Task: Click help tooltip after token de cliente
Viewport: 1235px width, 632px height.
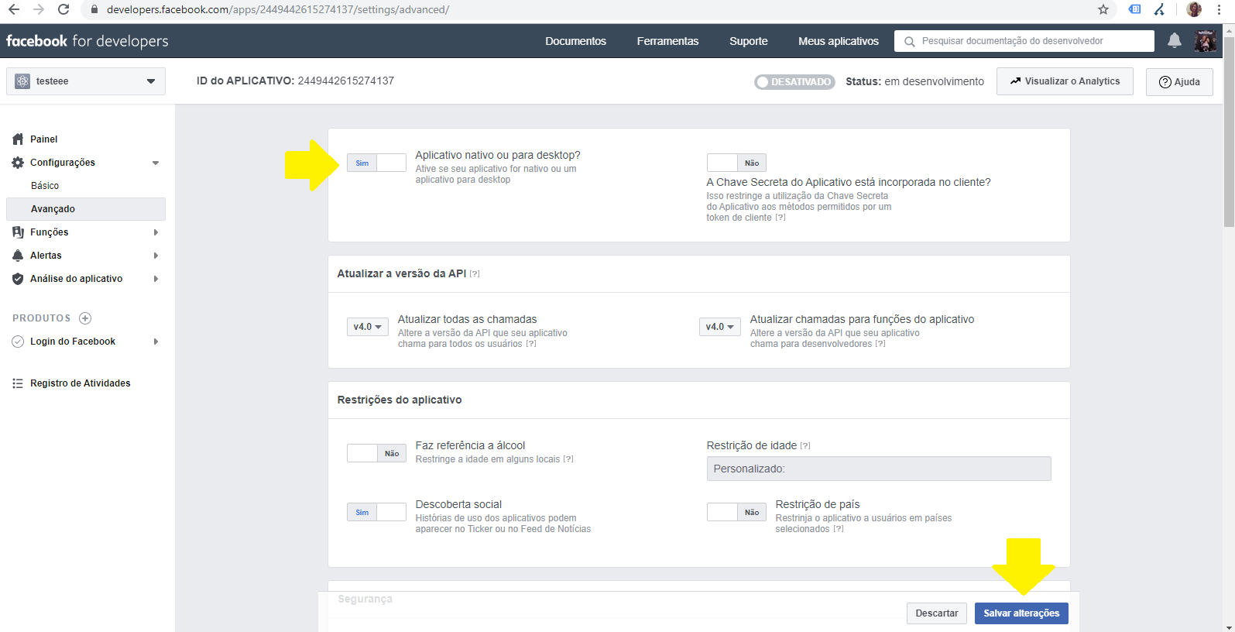Action: [x=780, y=218]
